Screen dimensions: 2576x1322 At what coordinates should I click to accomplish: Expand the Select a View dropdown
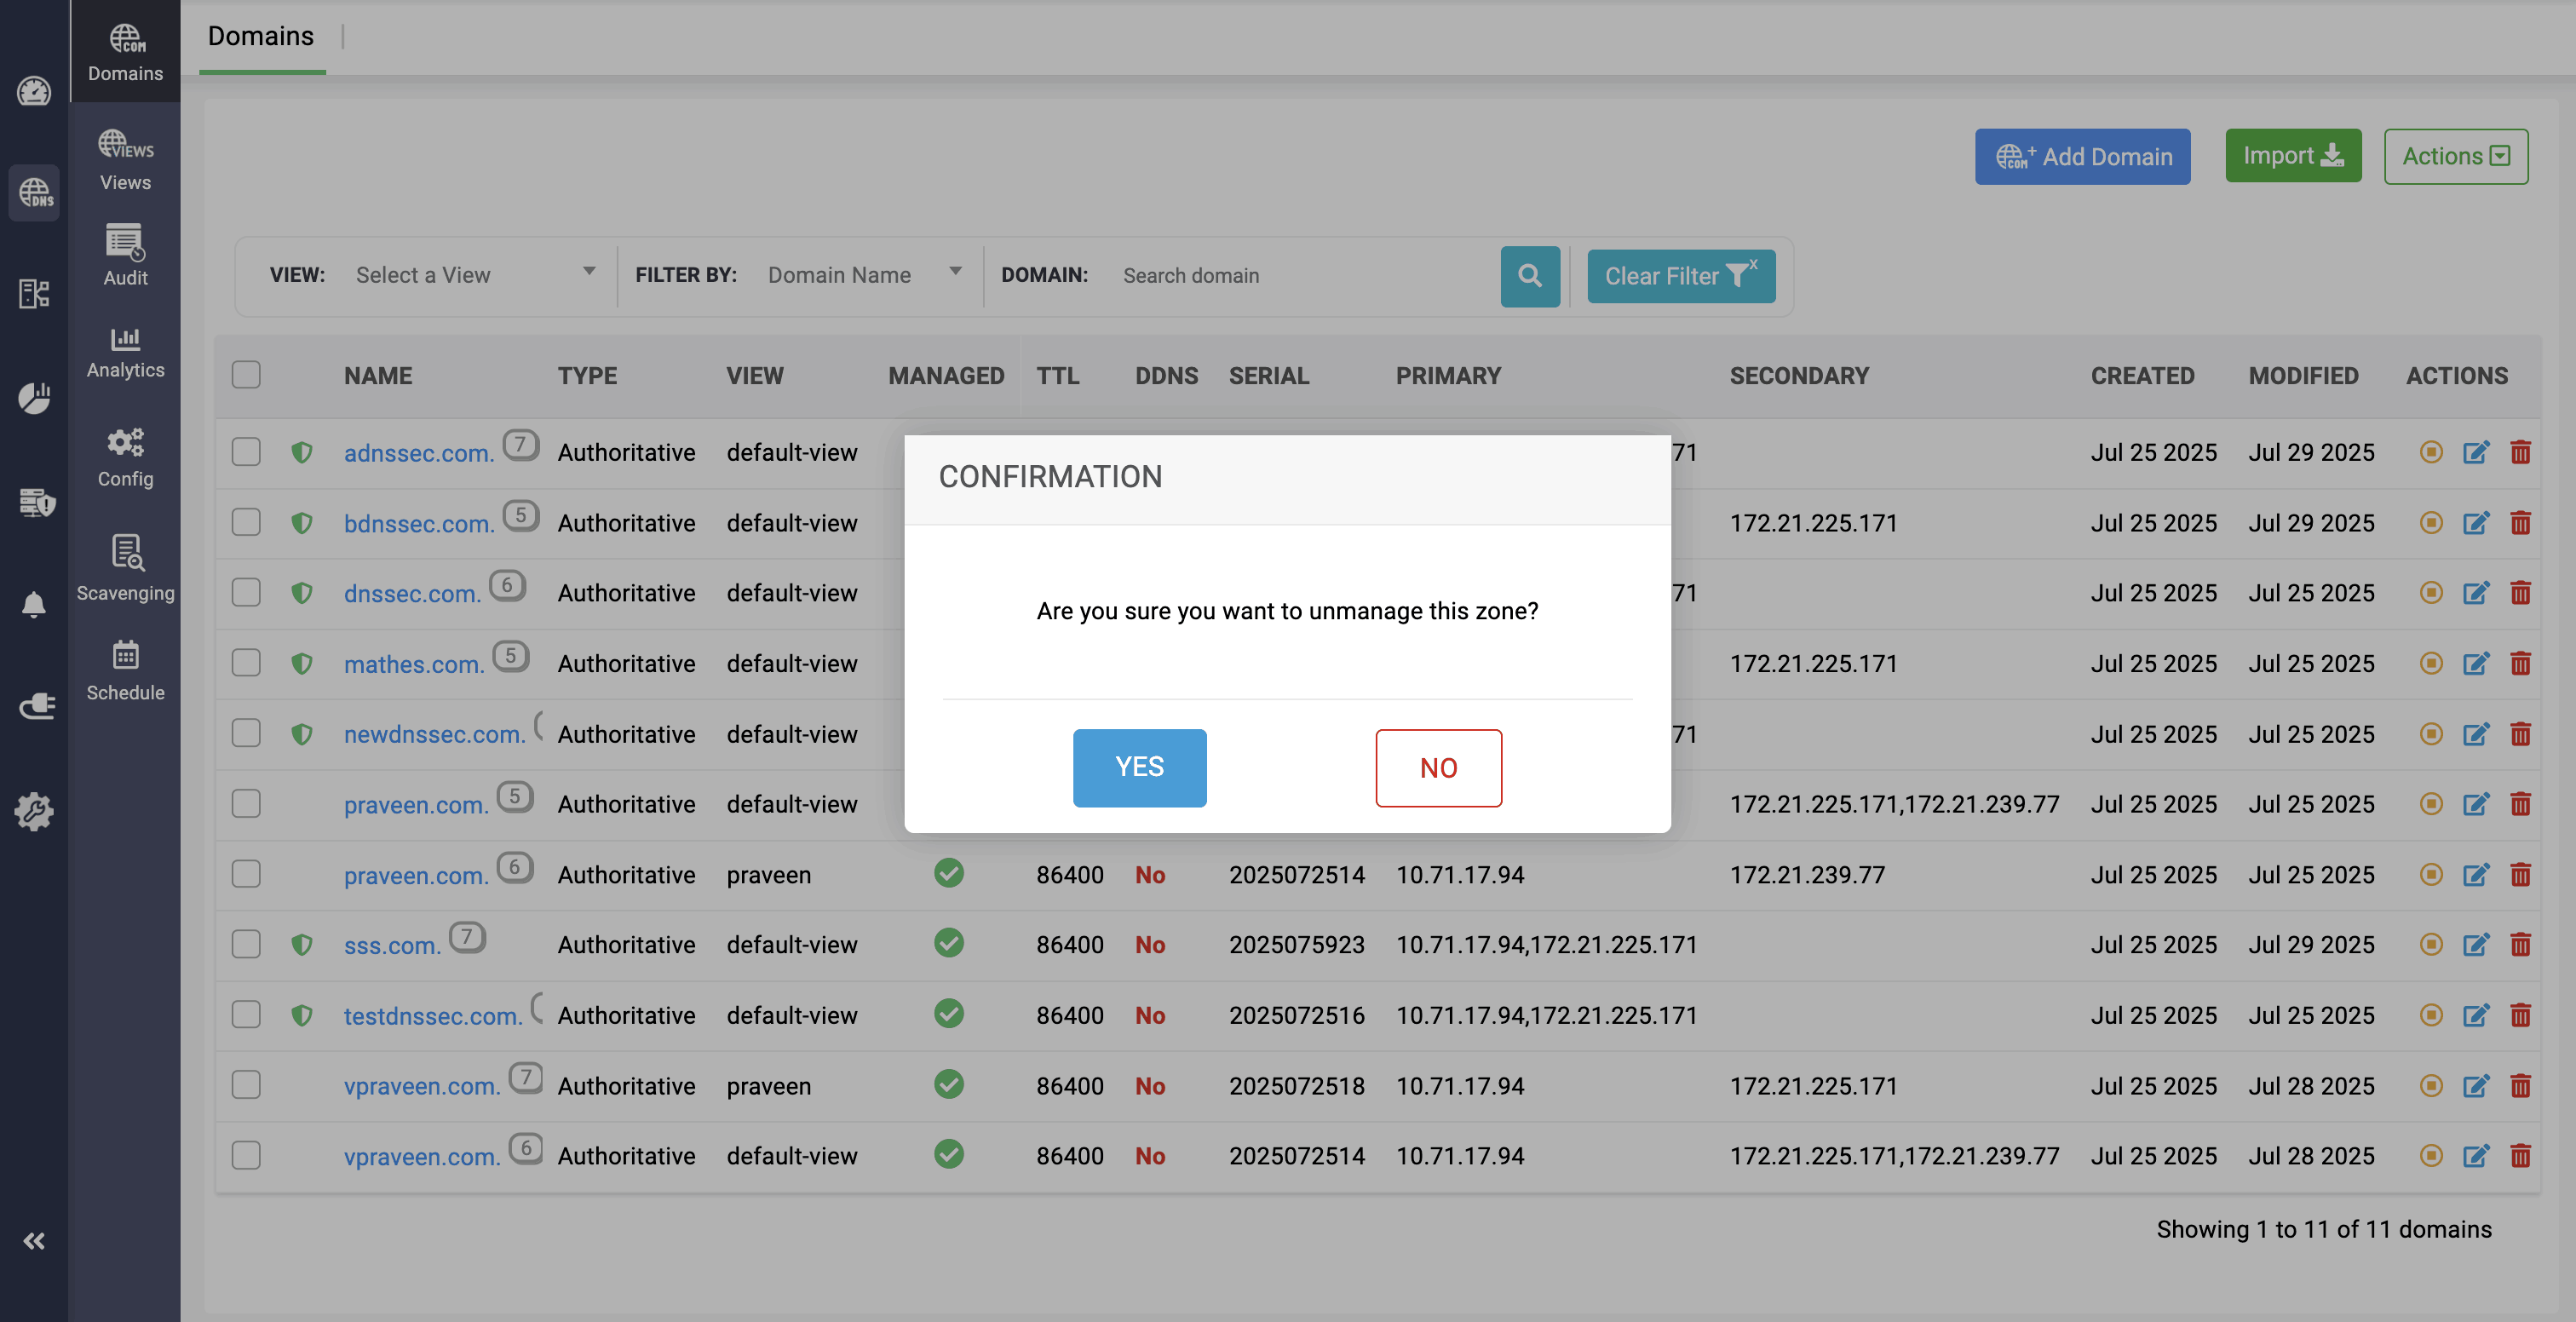(x=474, y=275)
